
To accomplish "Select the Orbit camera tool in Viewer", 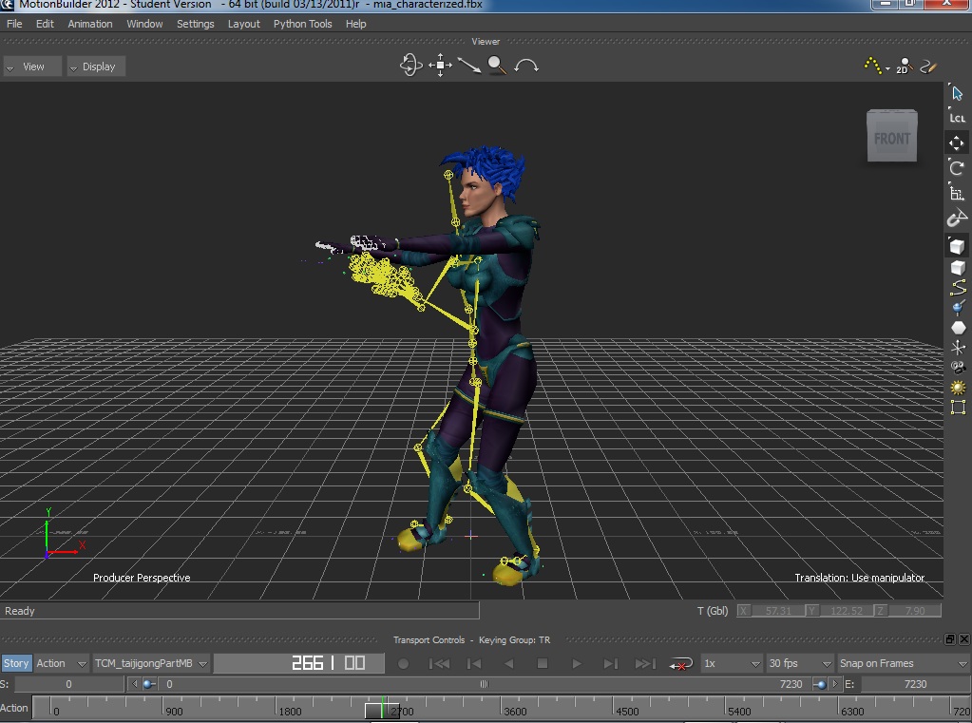I will pos(410,65).
